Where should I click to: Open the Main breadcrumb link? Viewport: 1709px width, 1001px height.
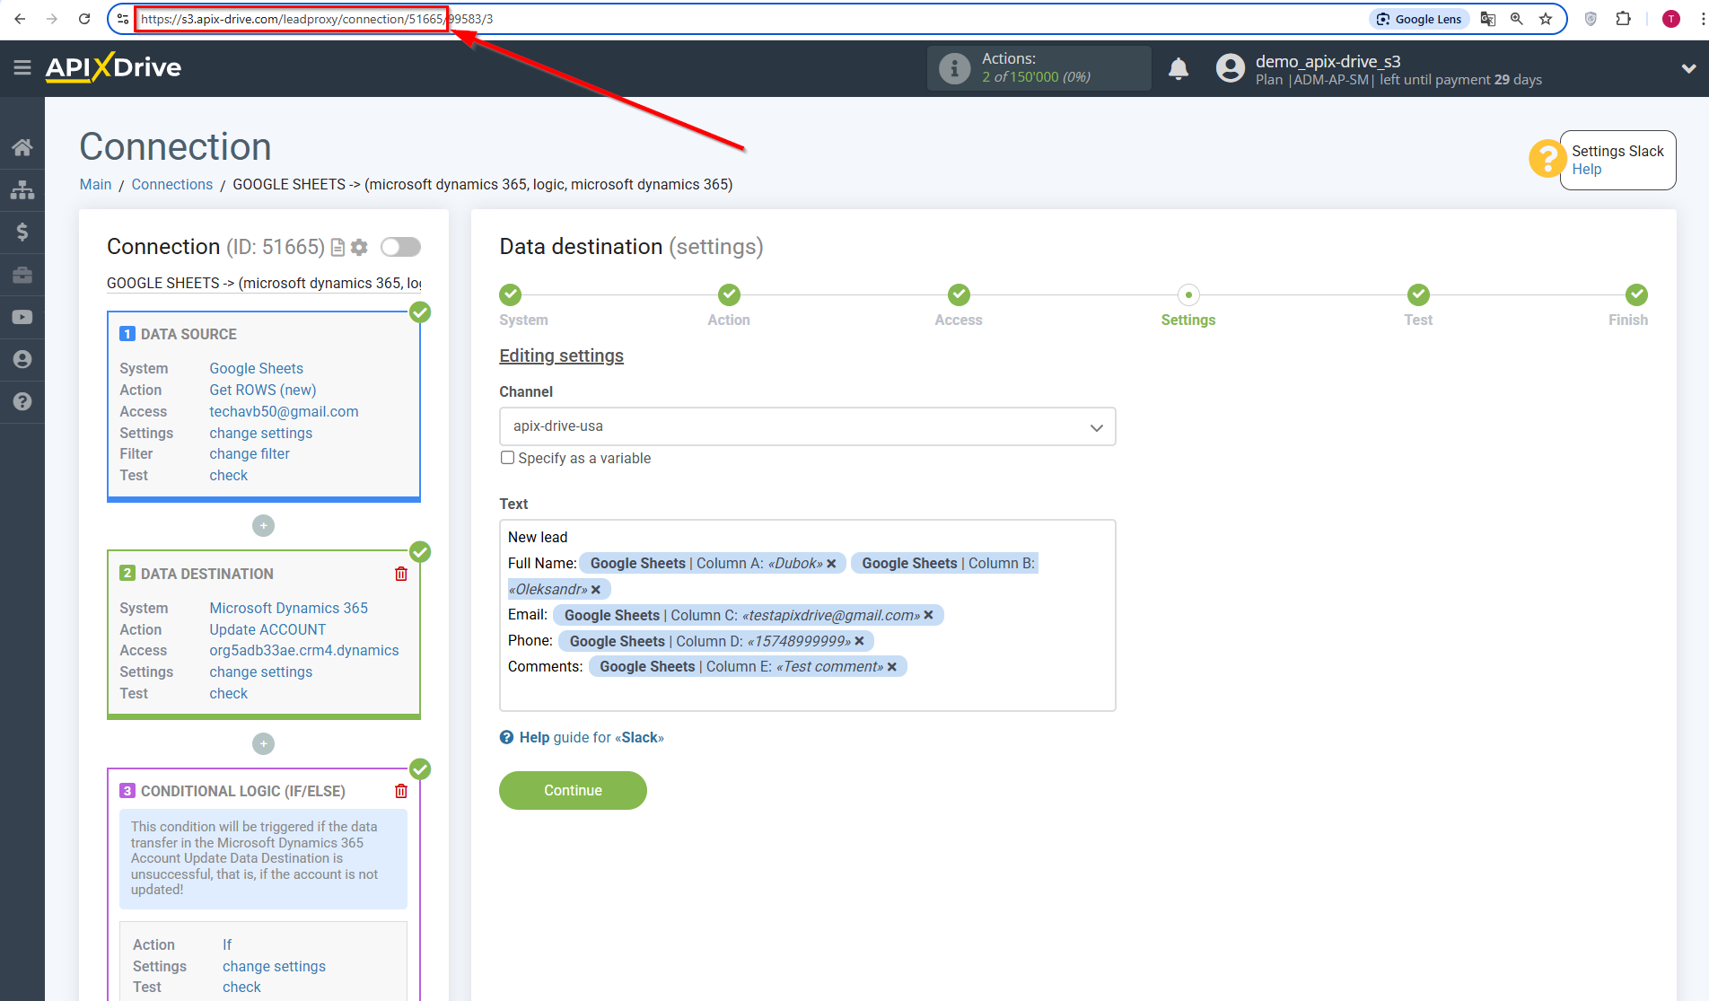point(95,184)
